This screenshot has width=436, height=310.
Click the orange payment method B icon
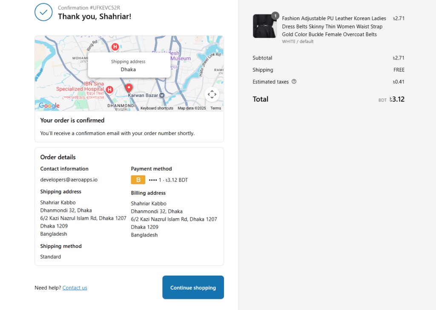tap(138, 180)
